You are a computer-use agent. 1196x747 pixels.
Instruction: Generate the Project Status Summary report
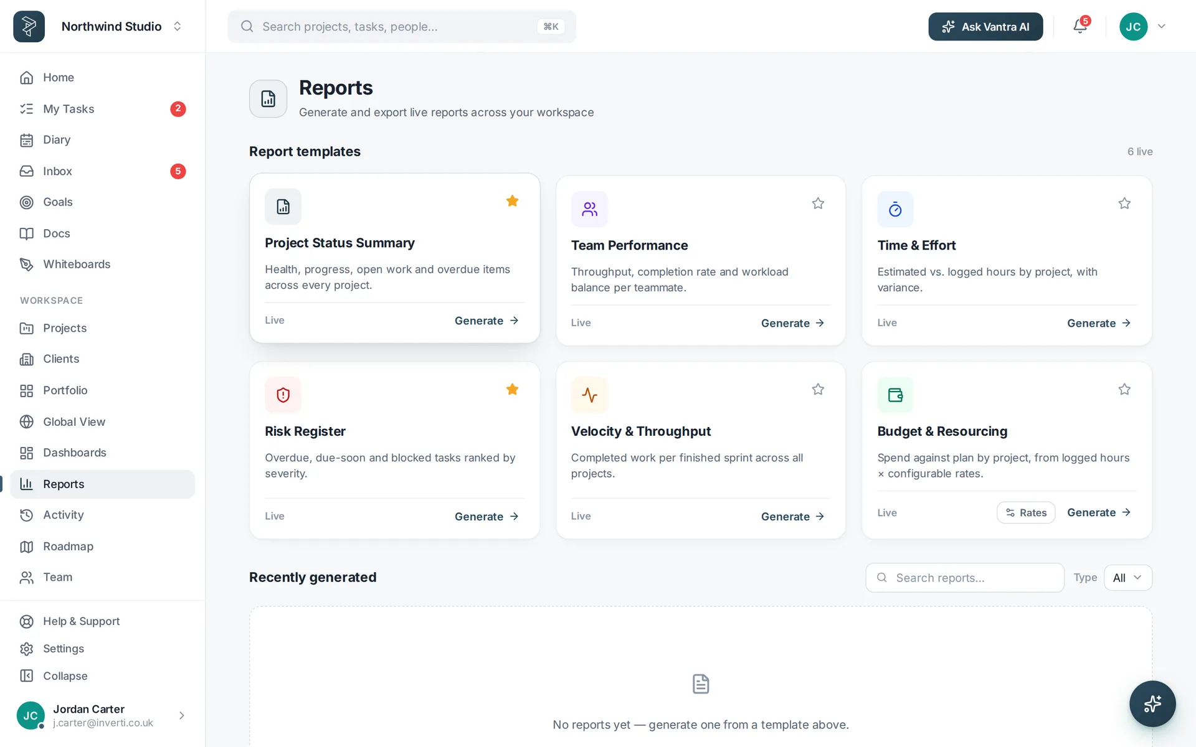coord(486,321)
